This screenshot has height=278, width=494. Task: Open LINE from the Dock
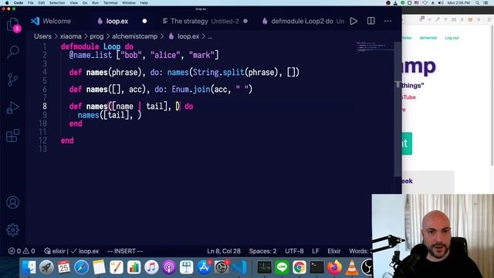click(x=282, y=267)
